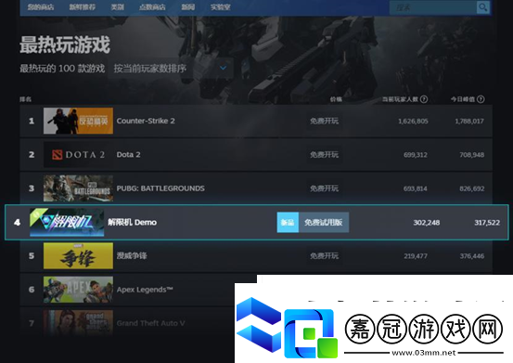This screenshot has height=363, width=513.
Task: Expand the 按当前玩家数排序 sort dropdown
Action: pos(171,68)
